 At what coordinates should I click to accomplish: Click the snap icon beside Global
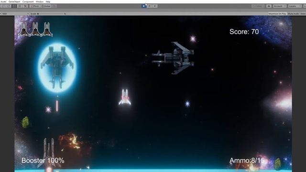(x=54, y=6)
